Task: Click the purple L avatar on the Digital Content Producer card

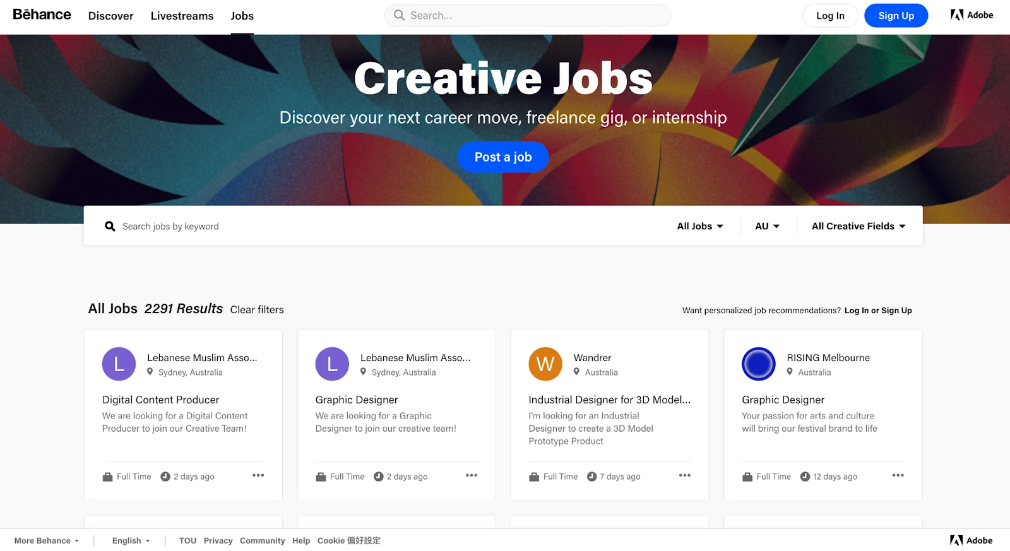Action: 119,364
